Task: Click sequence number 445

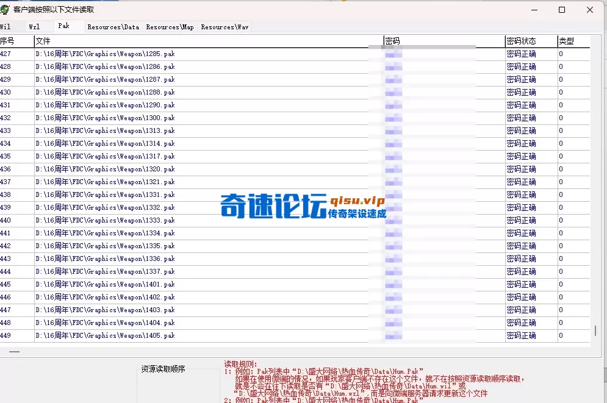Action: (x=5, y=284)
